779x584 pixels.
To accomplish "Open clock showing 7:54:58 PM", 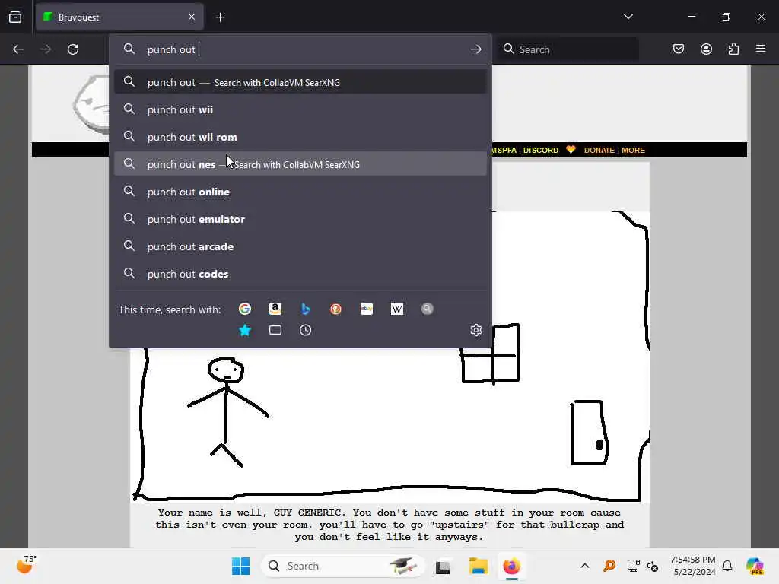I will click(694, 566).
